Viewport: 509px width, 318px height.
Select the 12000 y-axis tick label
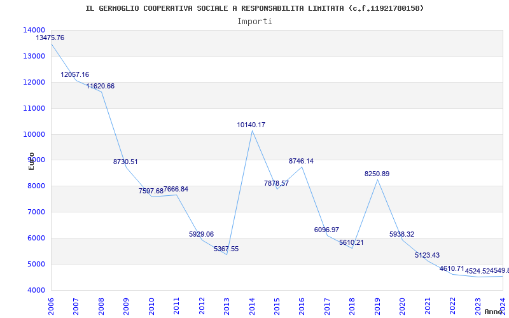[x=34, y=82]
